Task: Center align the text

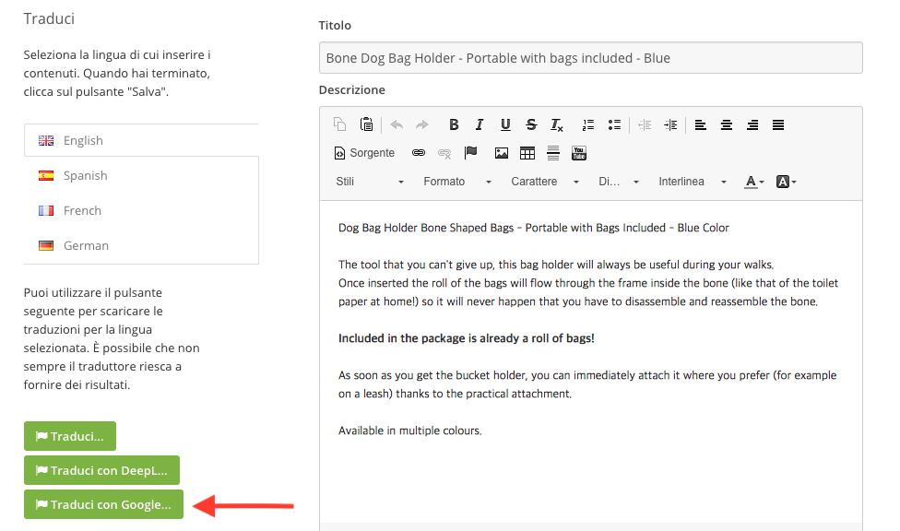Action: pos(727,125)
